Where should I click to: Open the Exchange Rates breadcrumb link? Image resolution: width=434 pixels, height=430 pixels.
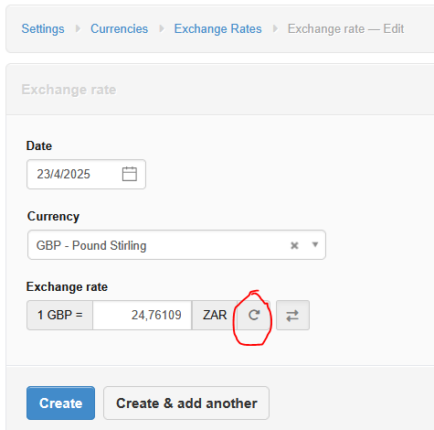217,28
